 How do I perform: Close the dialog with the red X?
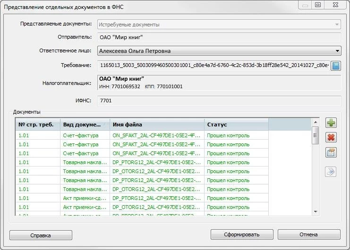tap(334, 5)
